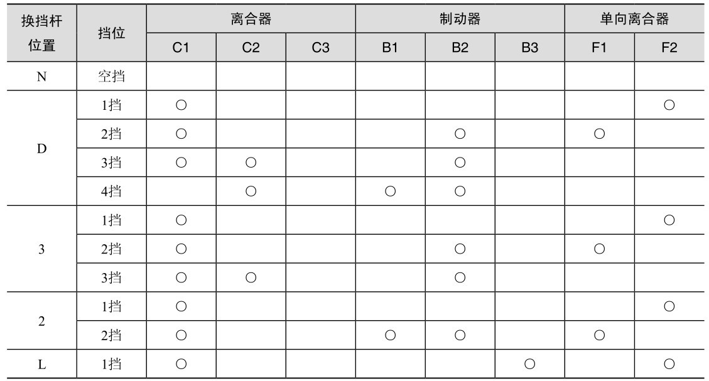Image resolution: width=709 pixels, height=381 pixels.
Task: Select the C3 column header
Action: point(320,48)
